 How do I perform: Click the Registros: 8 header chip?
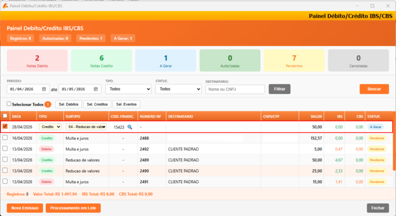click(x=21, y=38)
